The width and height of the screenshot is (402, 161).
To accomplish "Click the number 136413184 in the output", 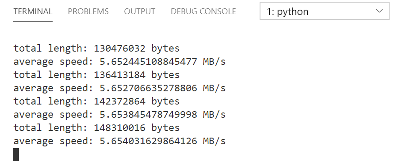I will [119, 75].
